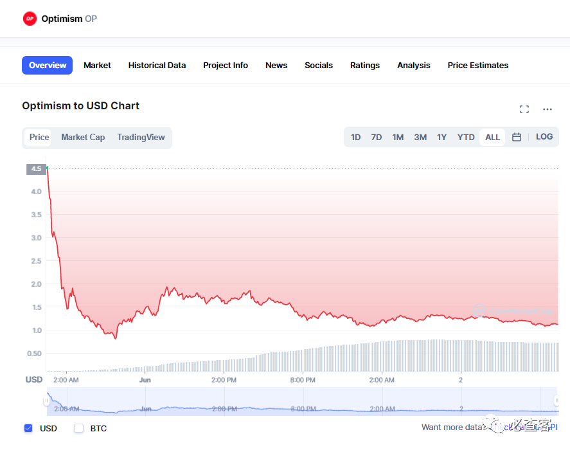Open the three-dots more options menu

click(548, 109)
